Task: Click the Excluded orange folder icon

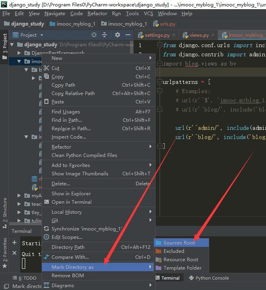Action: click(158, 251)
